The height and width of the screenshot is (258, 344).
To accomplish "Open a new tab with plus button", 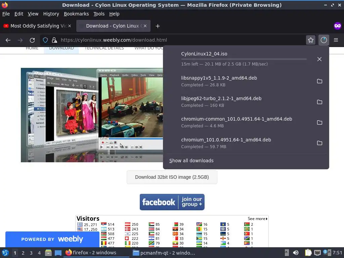I will 158,26.
